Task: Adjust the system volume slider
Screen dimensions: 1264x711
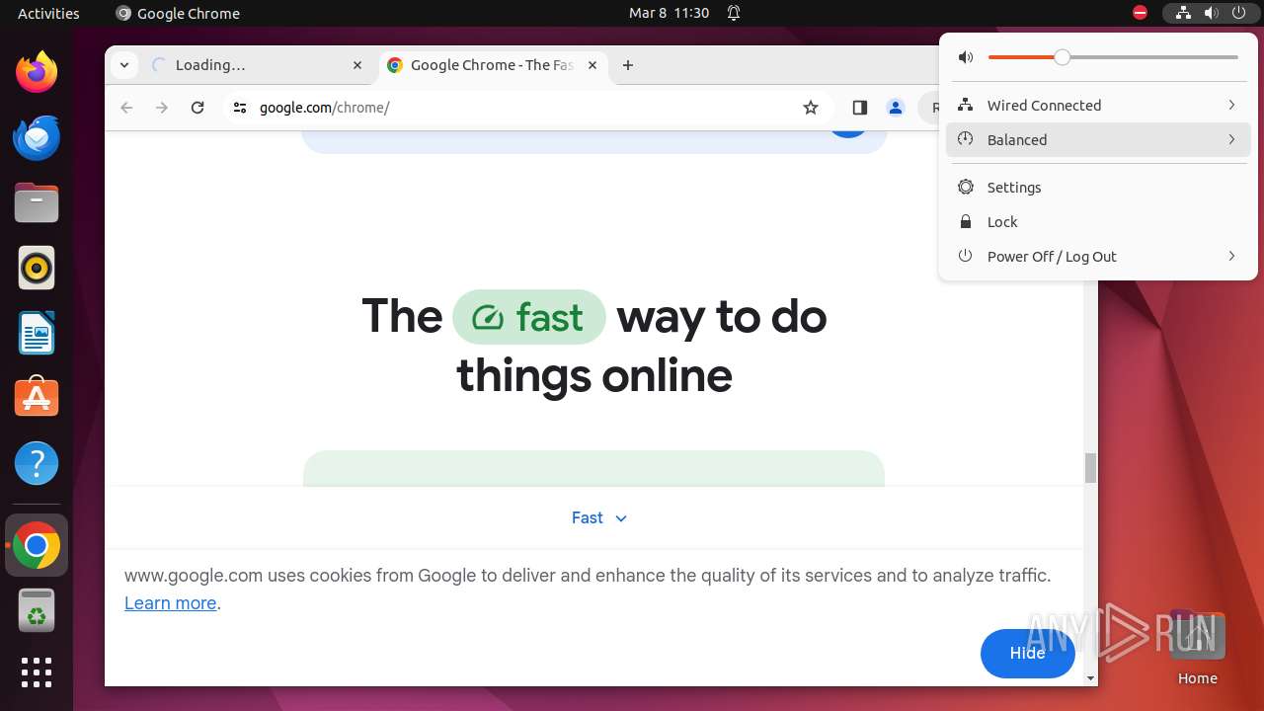Action: (x=1113, y=57)
